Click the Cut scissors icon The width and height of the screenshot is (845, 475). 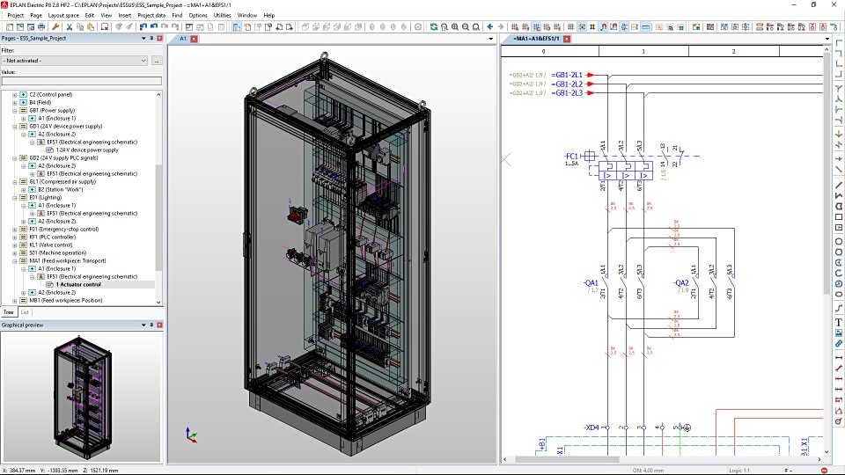(70, 26)
